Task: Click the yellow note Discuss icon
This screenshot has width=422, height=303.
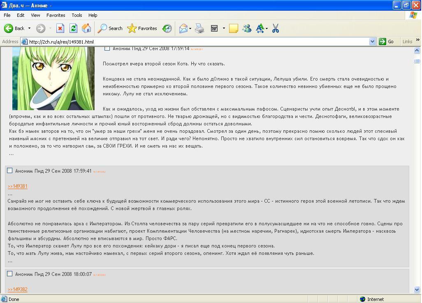Action: coord(233,28)
